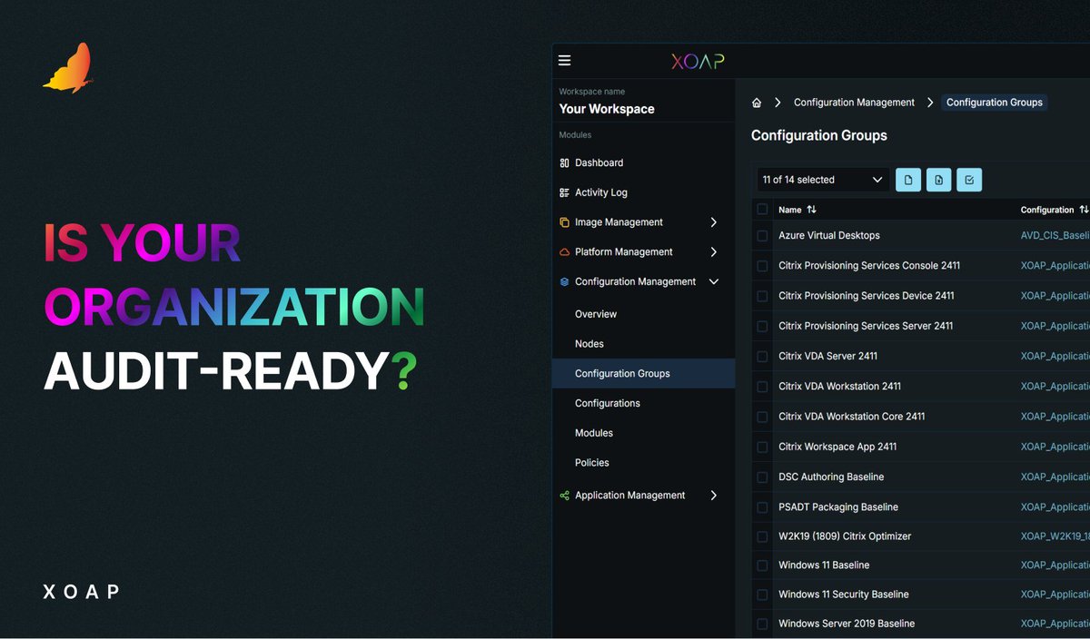The image size is (1090, 639).
Task: Click the Configuration Management layers icon
Action: tap(563, 281)
